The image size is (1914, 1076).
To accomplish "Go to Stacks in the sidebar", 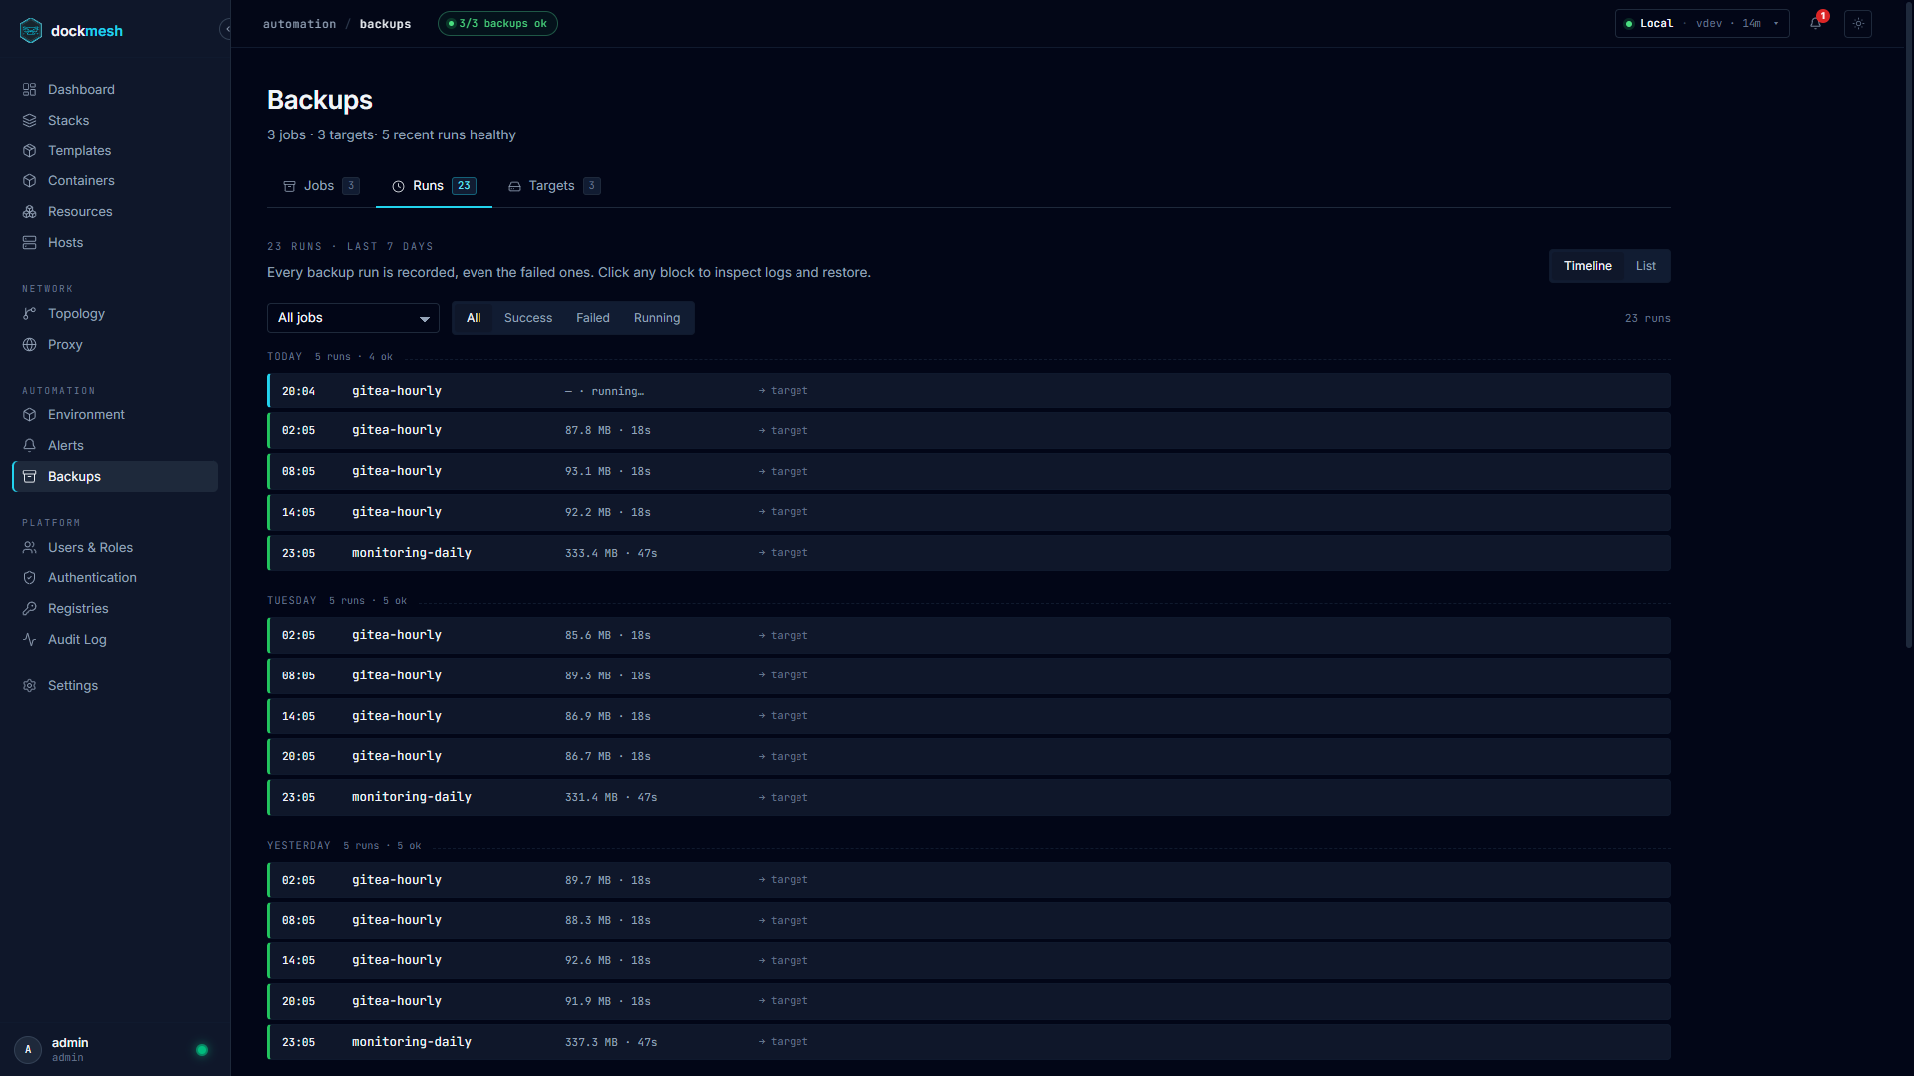I will (115, 121).
